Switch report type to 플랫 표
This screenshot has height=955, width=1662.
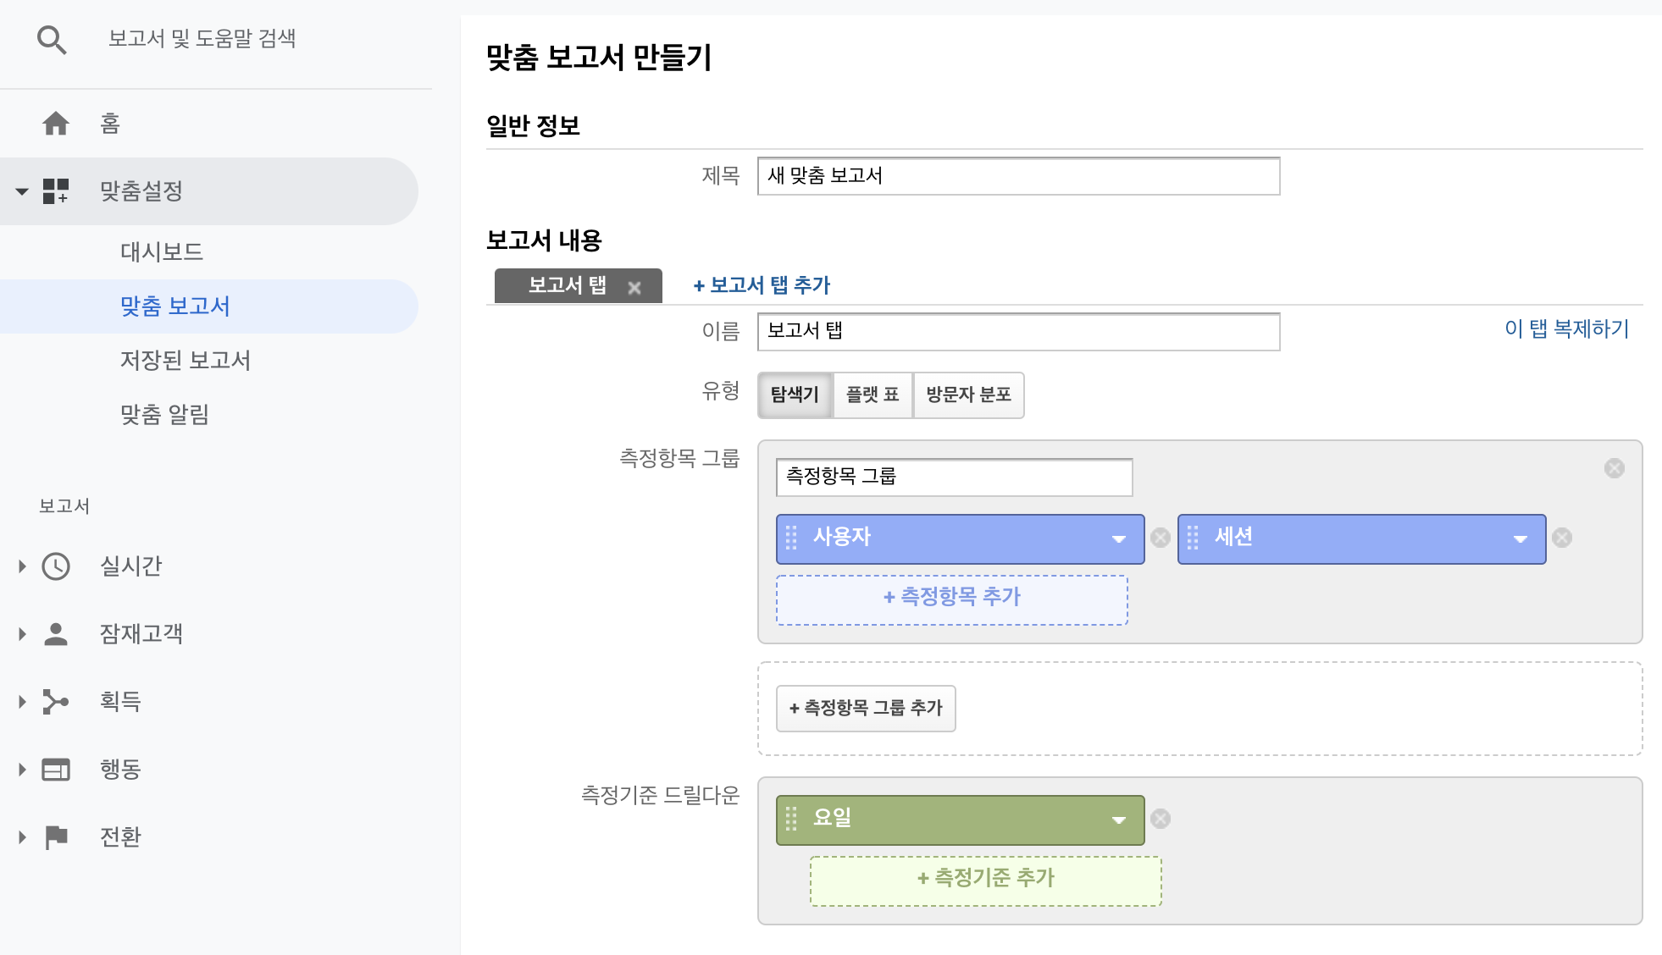click(873, 395)
